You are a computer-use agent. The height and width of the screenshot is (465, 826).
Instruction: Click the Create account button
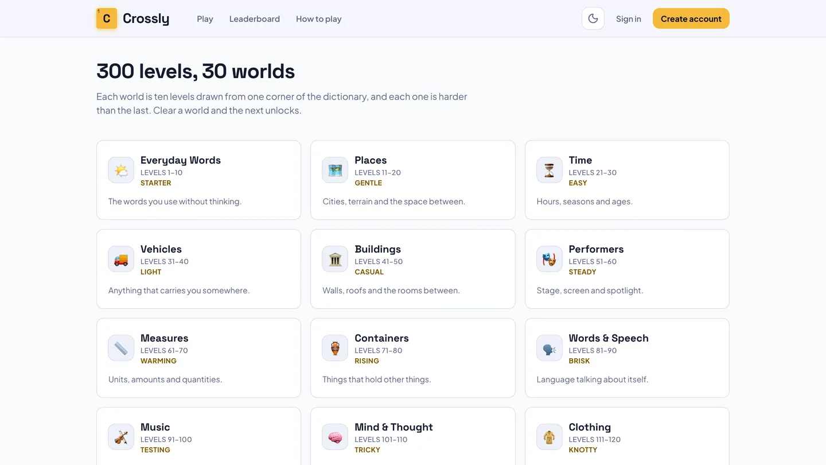pyautogui.click(x=691, y=18)
